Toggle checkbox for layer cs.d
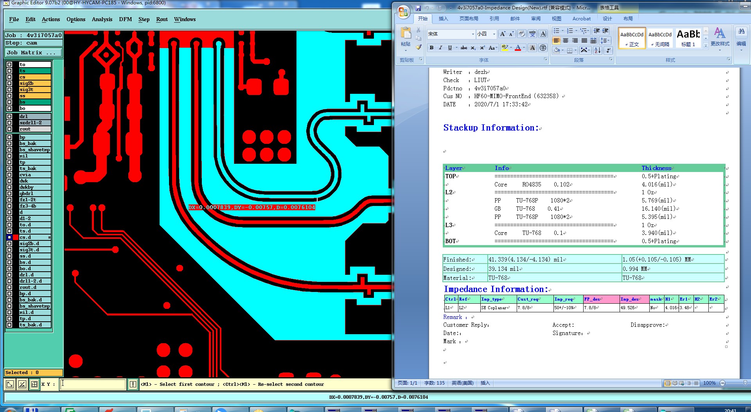The image size is (751, 412). [9, 237]
